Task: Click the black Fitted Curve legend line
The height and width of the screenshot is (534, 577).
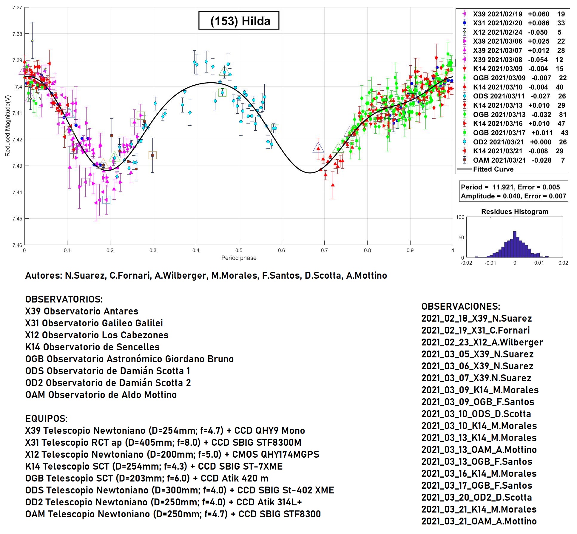Action: pyautogui.click(x=464, y=169)
